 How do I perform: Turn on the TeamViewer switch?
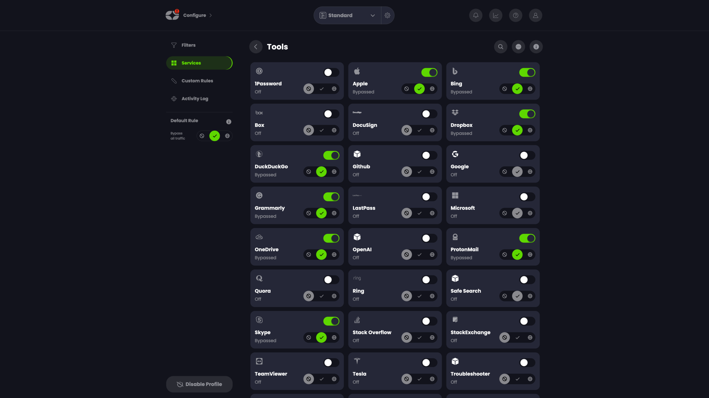click(331, 363)
